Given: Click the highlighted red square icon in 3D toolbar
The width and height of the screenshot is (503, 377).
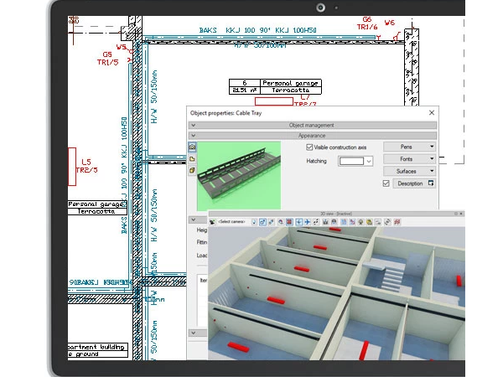Looking at the screenshot, I should 289,222.
